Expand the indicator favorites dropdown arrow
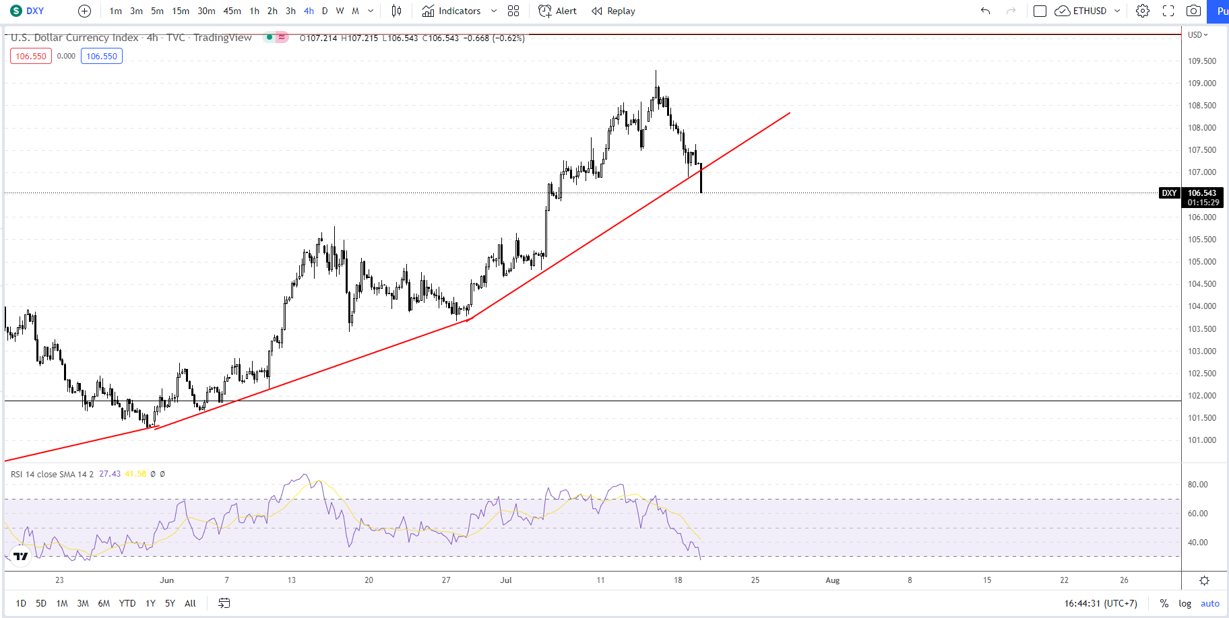Screen dimensions: 1229x618 click(x=494, y=11)
